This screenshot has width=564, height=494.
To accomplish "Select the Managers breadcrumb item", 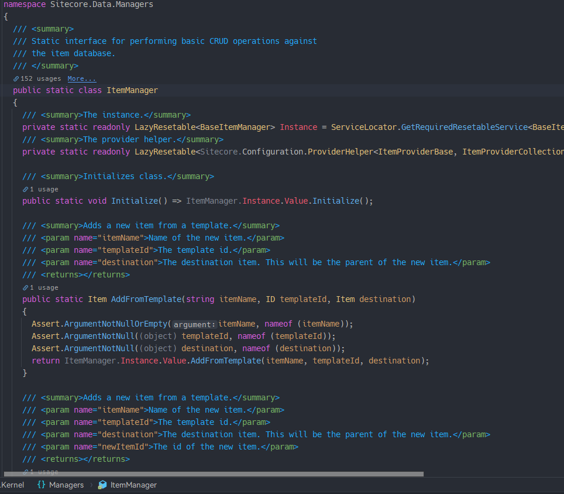I will tap(66, 485).
